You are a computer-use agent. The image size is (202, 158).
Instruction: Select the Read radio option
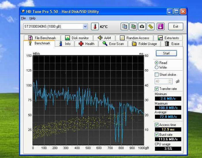pyautogui.click(x=156, y=63)
